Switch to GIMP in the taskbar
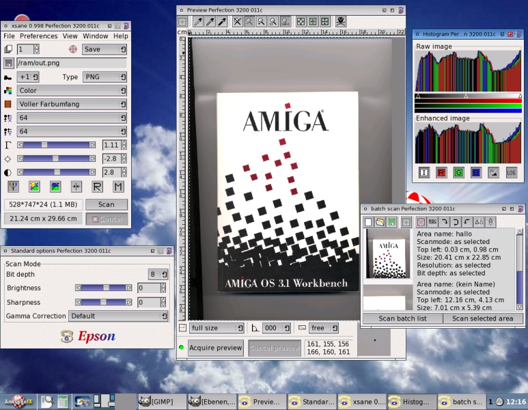 162,402
